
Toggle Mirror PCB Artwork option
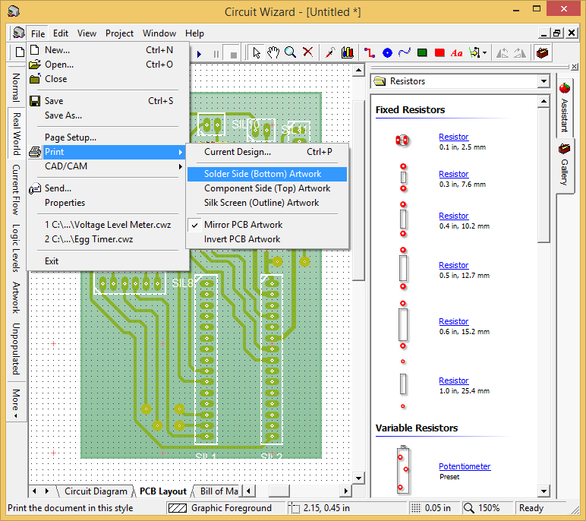click(x=267, y=225)
